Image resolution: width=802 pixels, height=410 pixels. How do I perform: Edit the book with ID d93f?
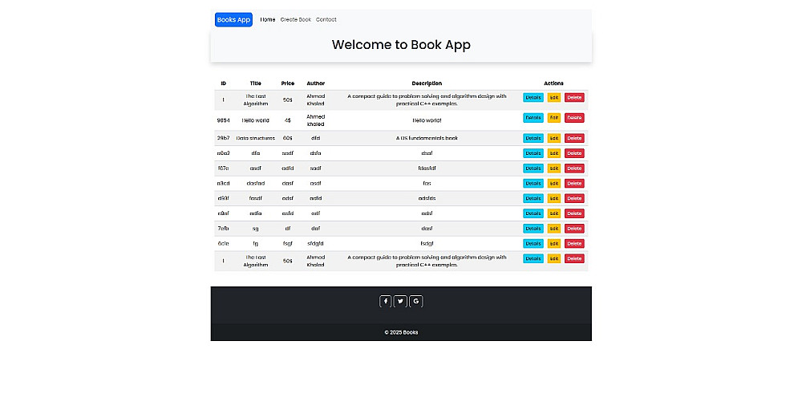pyautogui.click(x=554, y=198)
